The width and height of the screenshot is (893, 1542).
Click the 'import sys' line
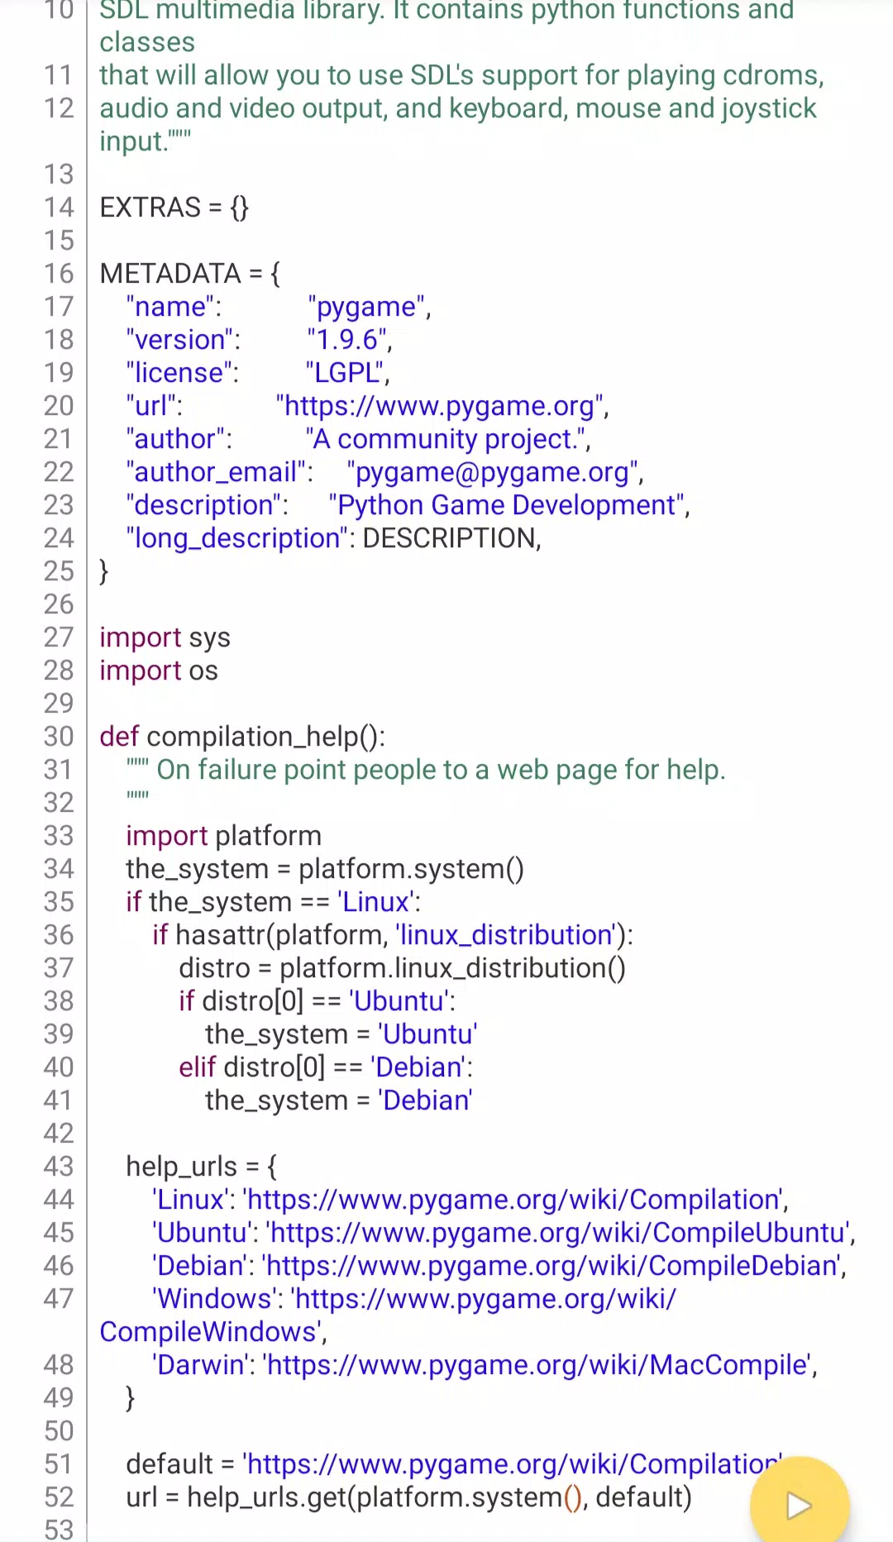(165, 637)
